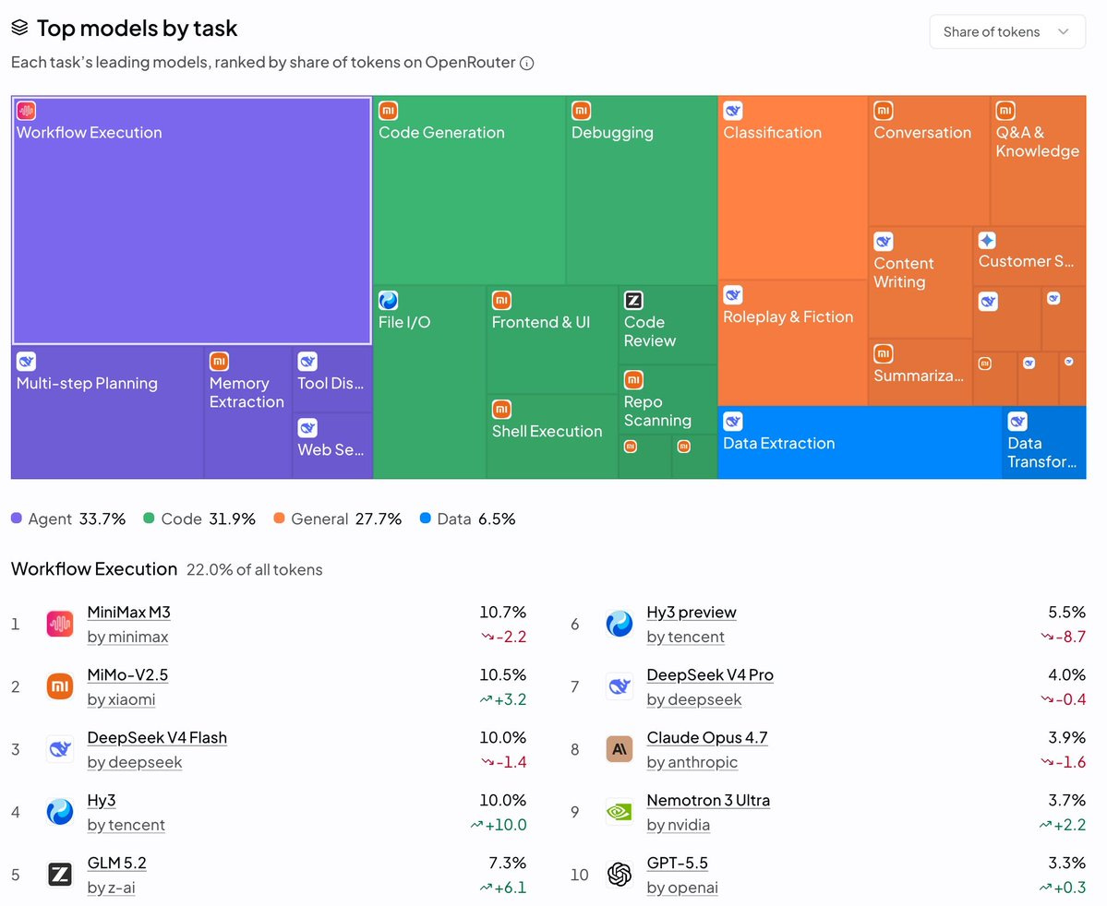Click the Z-ai icon above Code Review
Screen dimensions: 1107x906
[633, 300]
